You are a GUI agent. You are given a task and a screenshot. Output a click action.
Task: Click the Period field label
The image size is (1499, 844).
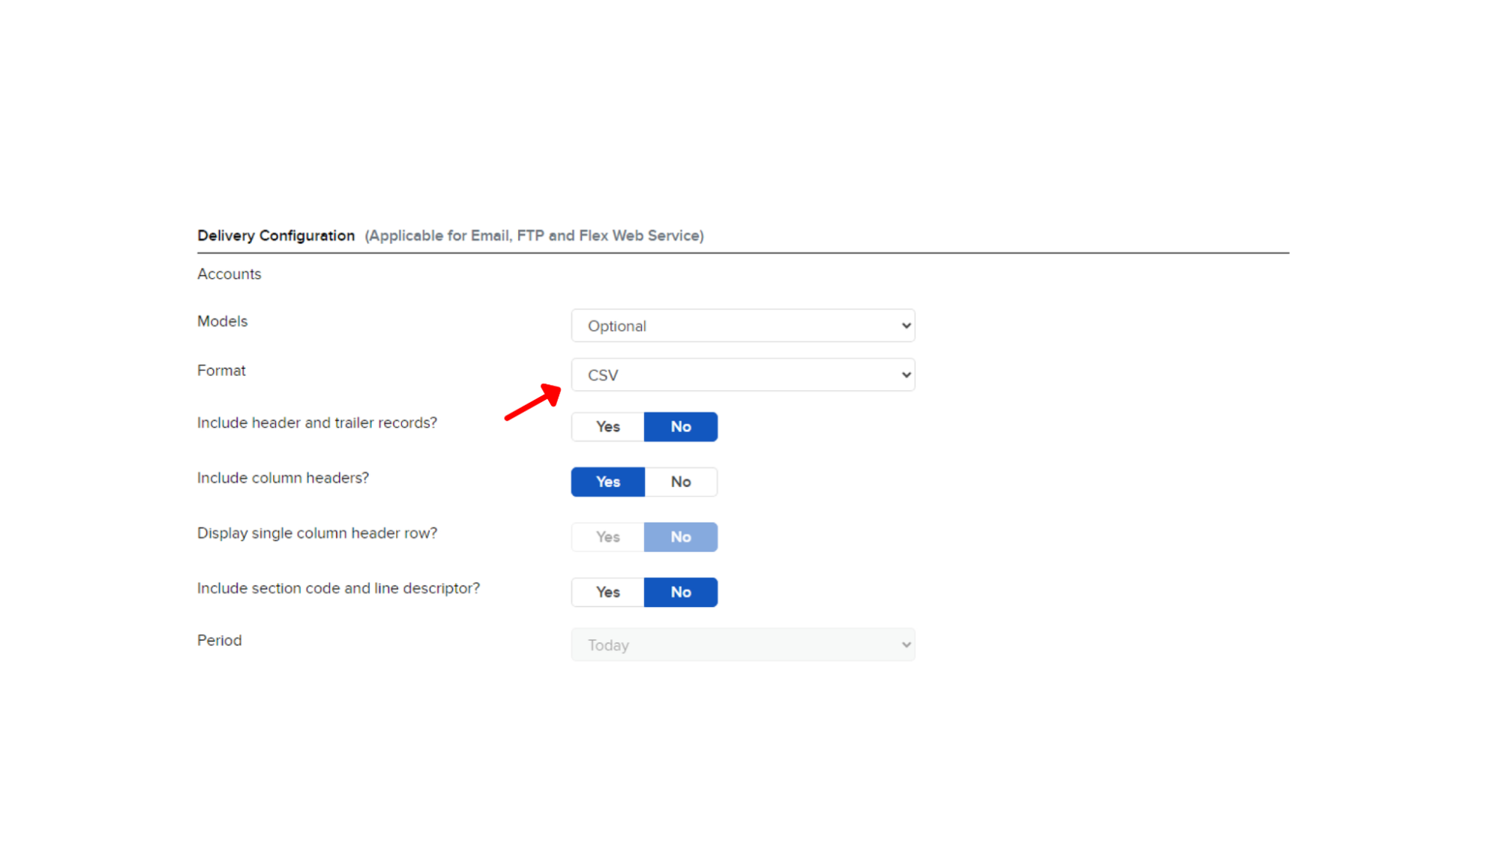pyautogui.click(x=219, y=641)
